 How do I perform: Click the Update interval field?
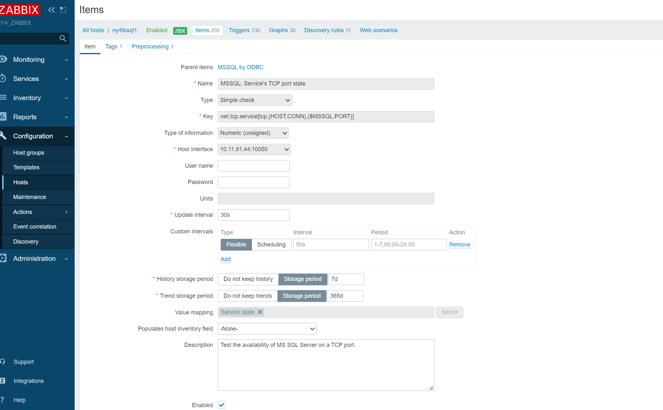[253, 215]
